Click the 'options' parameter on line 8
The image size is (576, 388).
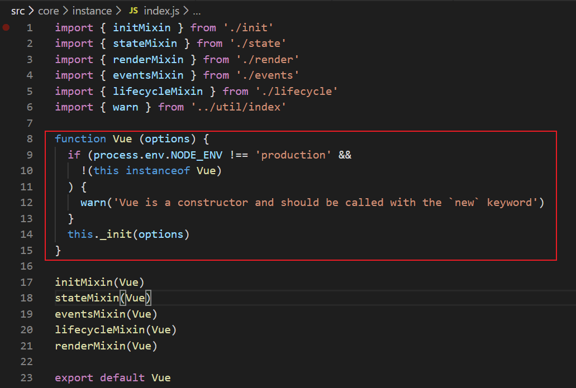coord(168,139)
